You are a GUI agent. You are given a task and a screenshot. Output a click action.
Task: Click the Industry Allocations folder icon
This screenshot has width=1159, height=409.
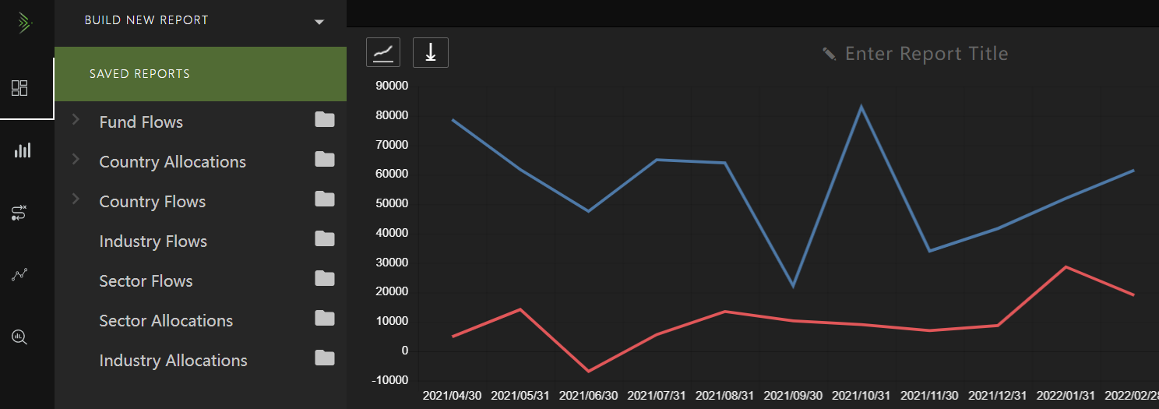[325, 358]
